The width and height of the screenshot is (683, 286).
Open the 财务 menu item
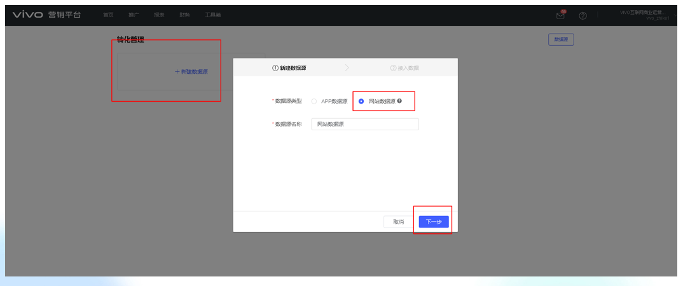point(184,15)
